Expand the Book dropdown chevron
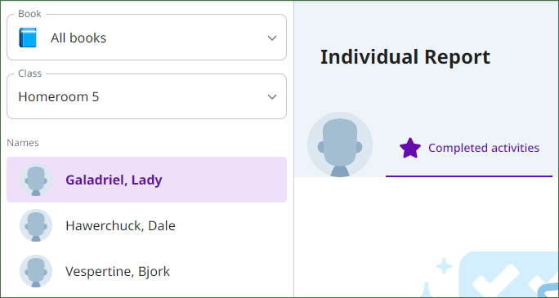This screenshot has height=298, width=559. tap(272, 38)
